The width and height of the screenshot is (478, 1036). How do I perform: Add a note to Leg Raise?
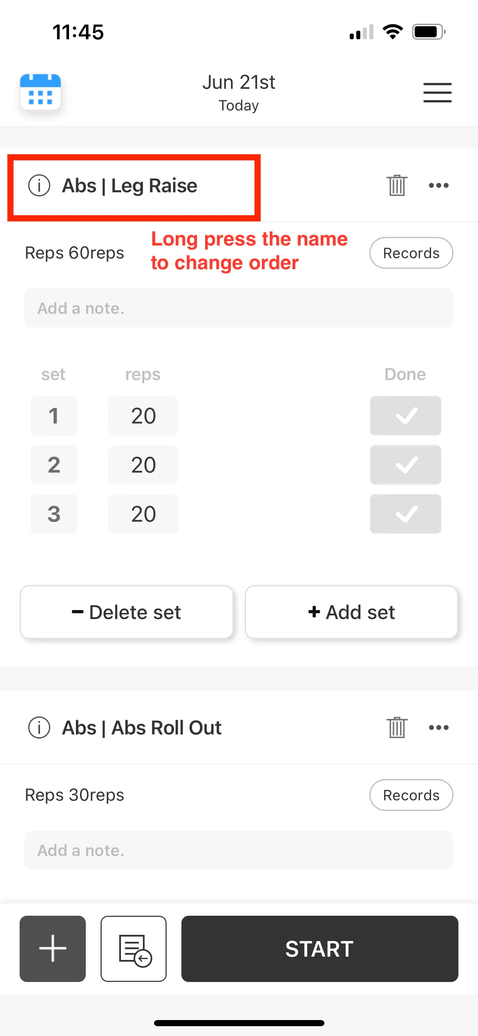[239, 308]
